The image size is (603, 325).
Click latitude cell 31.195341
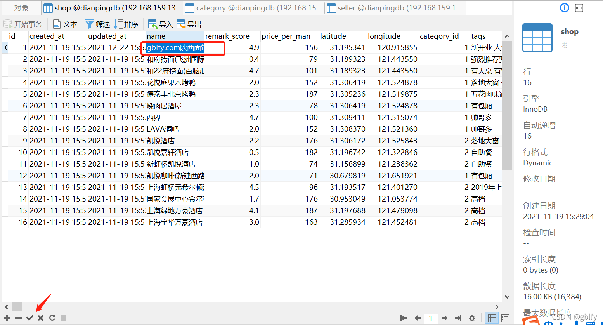[x=343, y=48]
